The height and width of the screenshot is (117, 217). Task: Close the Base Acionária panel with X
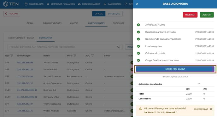point(137,4)
